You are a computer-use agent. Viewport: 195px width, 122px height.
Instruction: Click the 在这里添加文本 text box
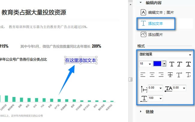tap(81, 60)
